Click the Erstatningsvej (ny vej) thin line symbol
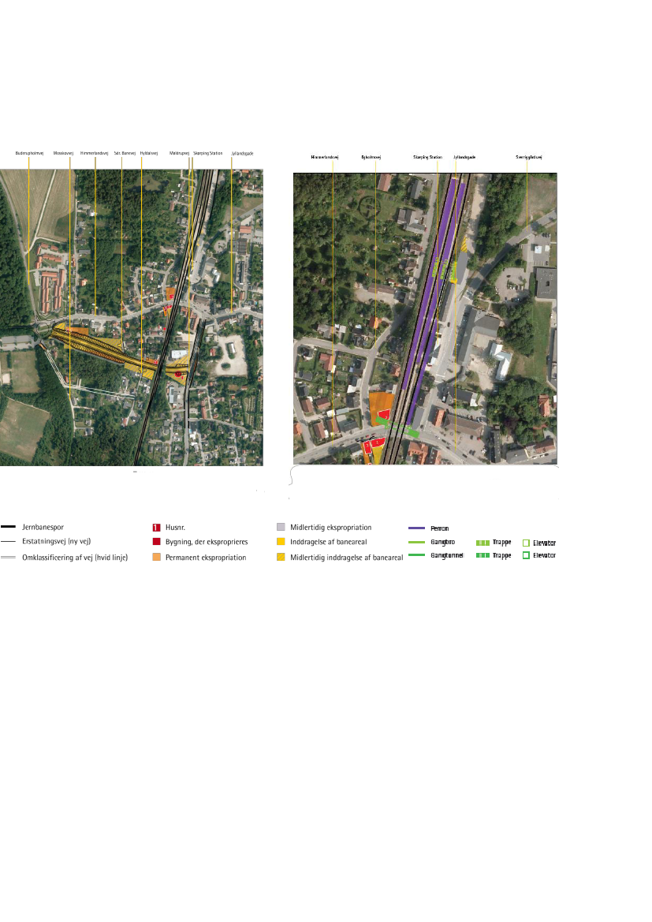Image resolution: width=652 pixels, height=922 pixels. pyautogui.click(x=9, y=542)
